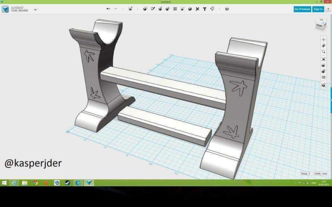Click the Measure X-shaped tool icon
The height and width of the screenshot is (207, 332).
pyautogui.click(x=198, y=9)
